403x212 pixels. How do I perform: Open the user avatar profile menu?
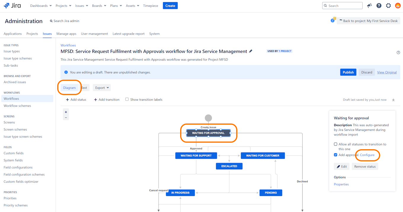[x=398, y=6]
